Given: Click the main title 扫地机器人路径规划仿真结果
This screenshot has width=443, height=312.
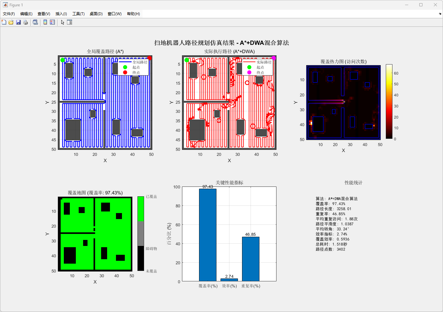Looking at the screenshot, I should (221, 43).
